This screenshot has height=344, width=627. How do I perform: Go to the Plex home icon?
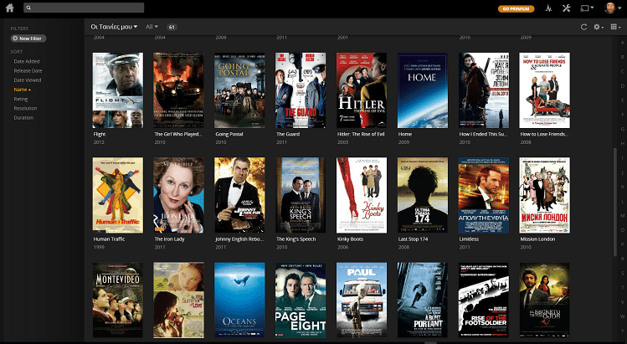[9, 8]
